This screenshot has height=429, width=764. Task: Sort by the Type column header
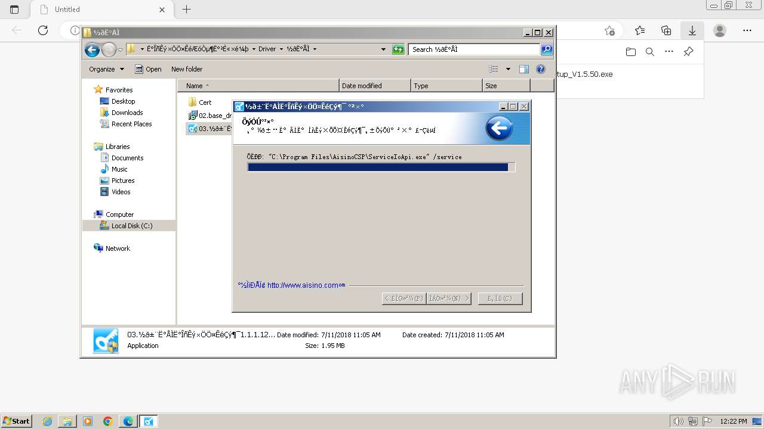446,86
